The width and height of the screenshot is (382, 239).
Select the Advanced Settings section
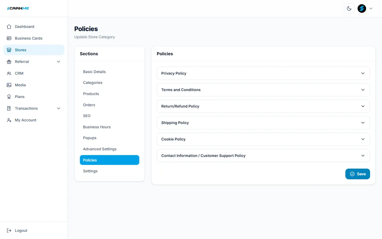click(110, 149)
